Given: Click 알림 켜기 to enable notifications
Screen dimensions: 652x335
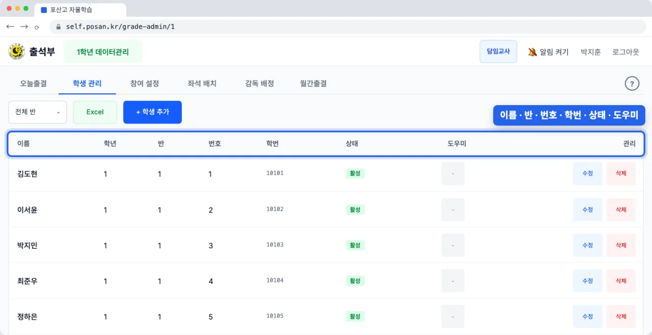Looking at the screenshot, I should point(548,52).
